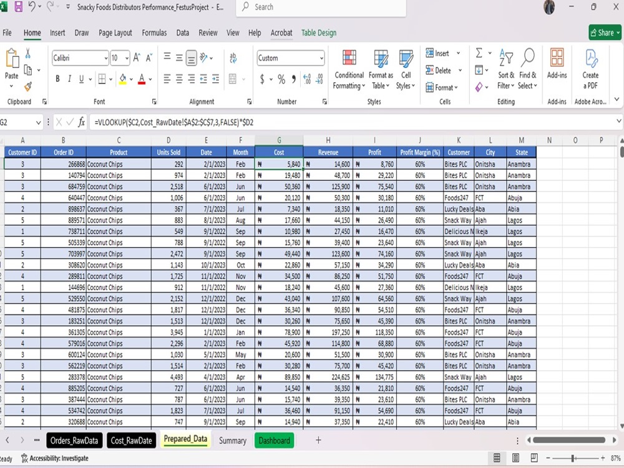
Task: Toggle Bold formatting
Action: point(57,79)
